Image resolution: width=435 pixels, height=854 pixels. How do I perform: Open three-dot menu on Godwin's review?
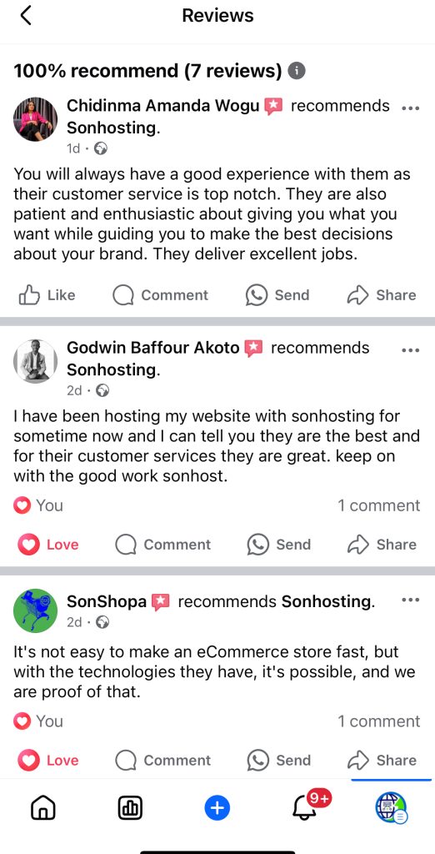[410, 350]
